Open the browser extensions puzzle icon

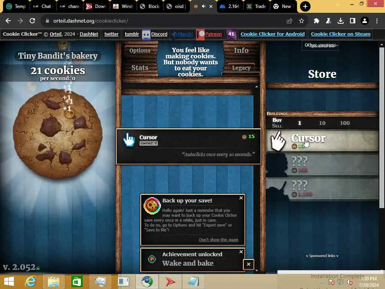317,21
